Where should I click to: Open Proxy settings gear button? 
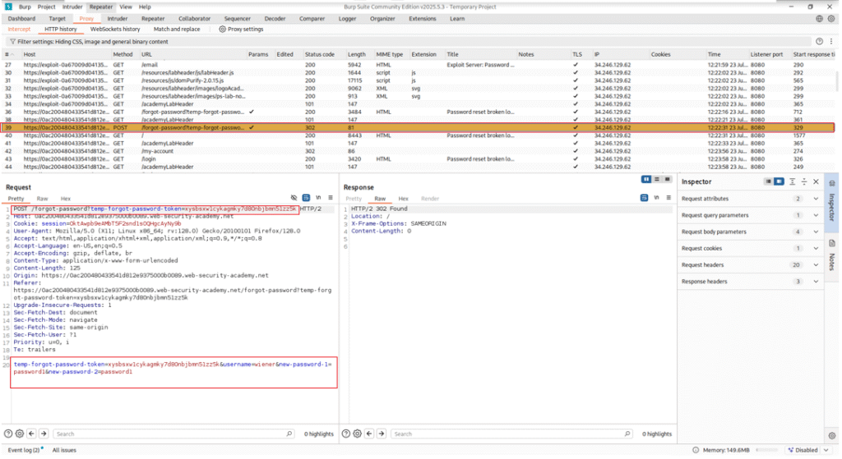pyautogui.click(x=241, y=29)
